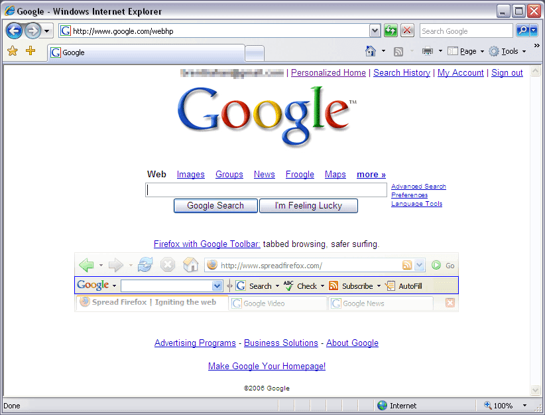Go back with the Back arrow button
This screenshot has height=415, width=545.
click(14, 31)
